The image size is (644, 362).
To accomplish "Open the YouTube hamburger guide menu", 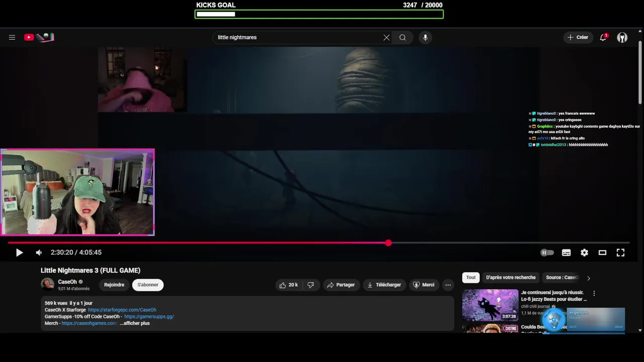I will tap(12, 37).
